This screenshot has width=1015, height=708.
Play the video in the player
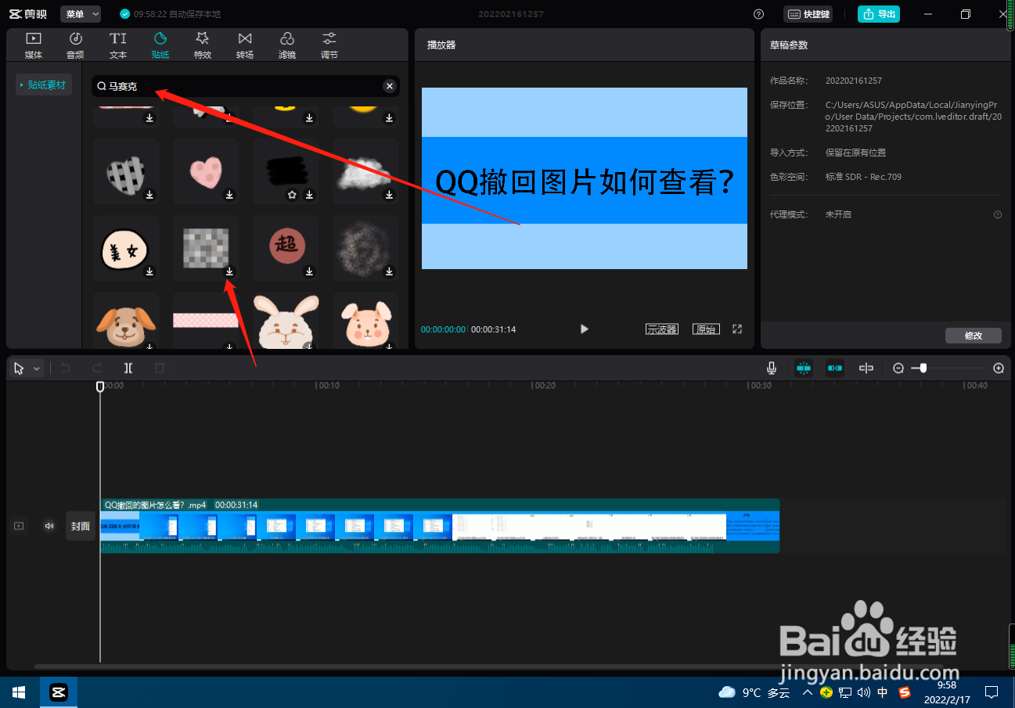tap(584, 329)
